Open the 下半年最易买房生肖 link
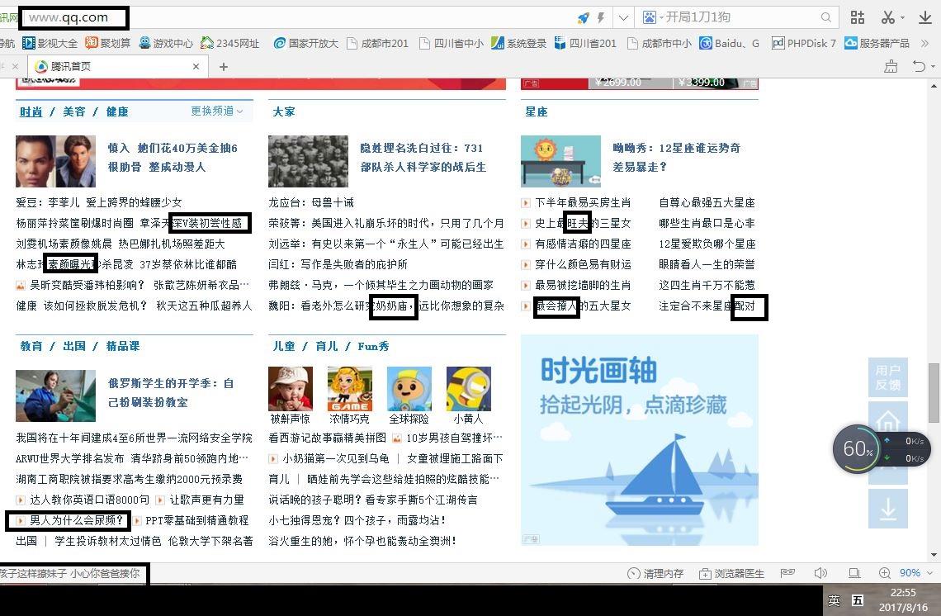 pyautogui.click(x=582, y=202)
